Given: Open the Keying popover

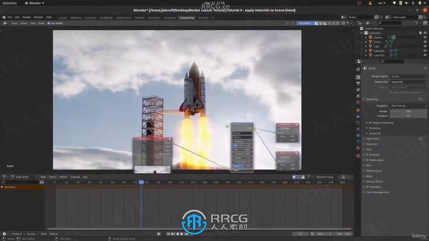Looking at the screenshot, I should 32,234.
